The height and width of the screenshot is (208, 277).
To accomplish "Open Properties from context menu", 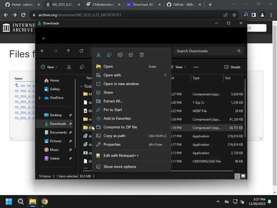I will (131, 145).
